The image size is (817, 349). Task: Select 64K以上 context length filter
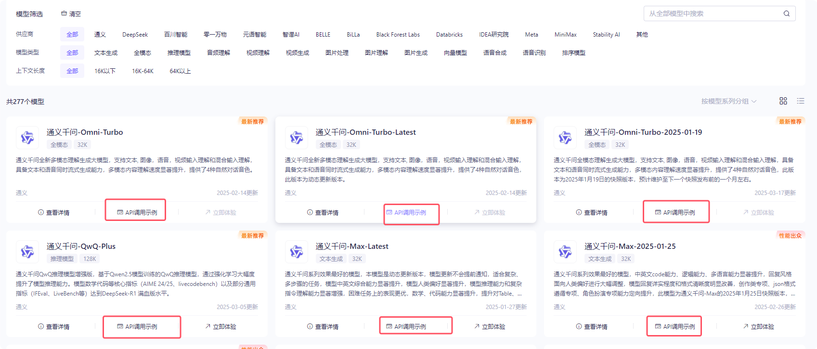tap(180, 71)
